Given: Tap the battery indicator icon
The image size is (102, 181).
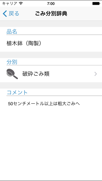Looking at the screenshot, I should [x=96, y=4].
